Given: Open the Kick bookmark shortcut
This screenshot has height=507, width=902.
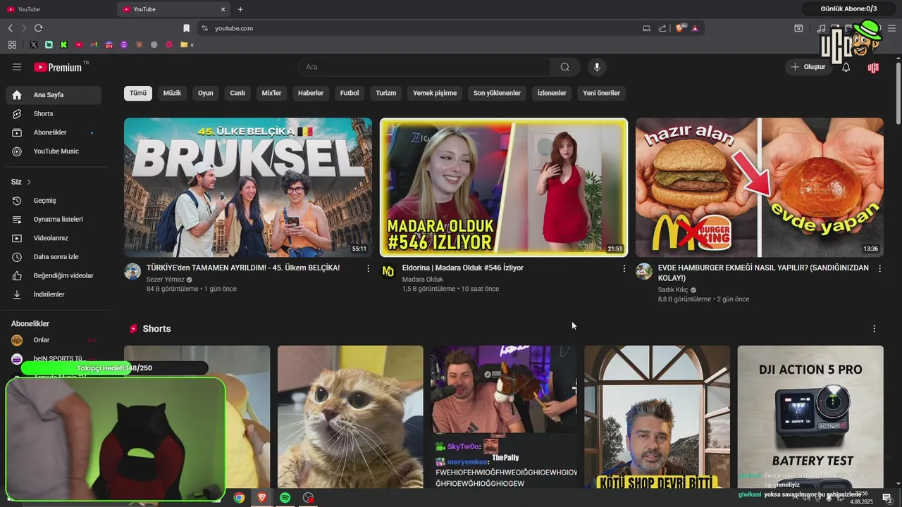Looking at the screenshot, I should point(63,44).
